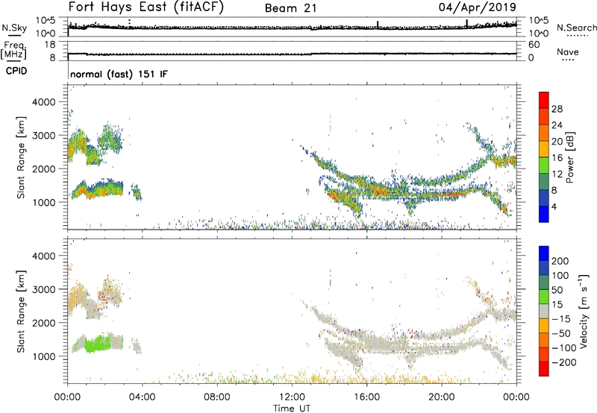Pick the gray segment of Velocity color bar
The width and height of the screenshot is (597, 413).
pyautogui.click(x=544, y=311)
